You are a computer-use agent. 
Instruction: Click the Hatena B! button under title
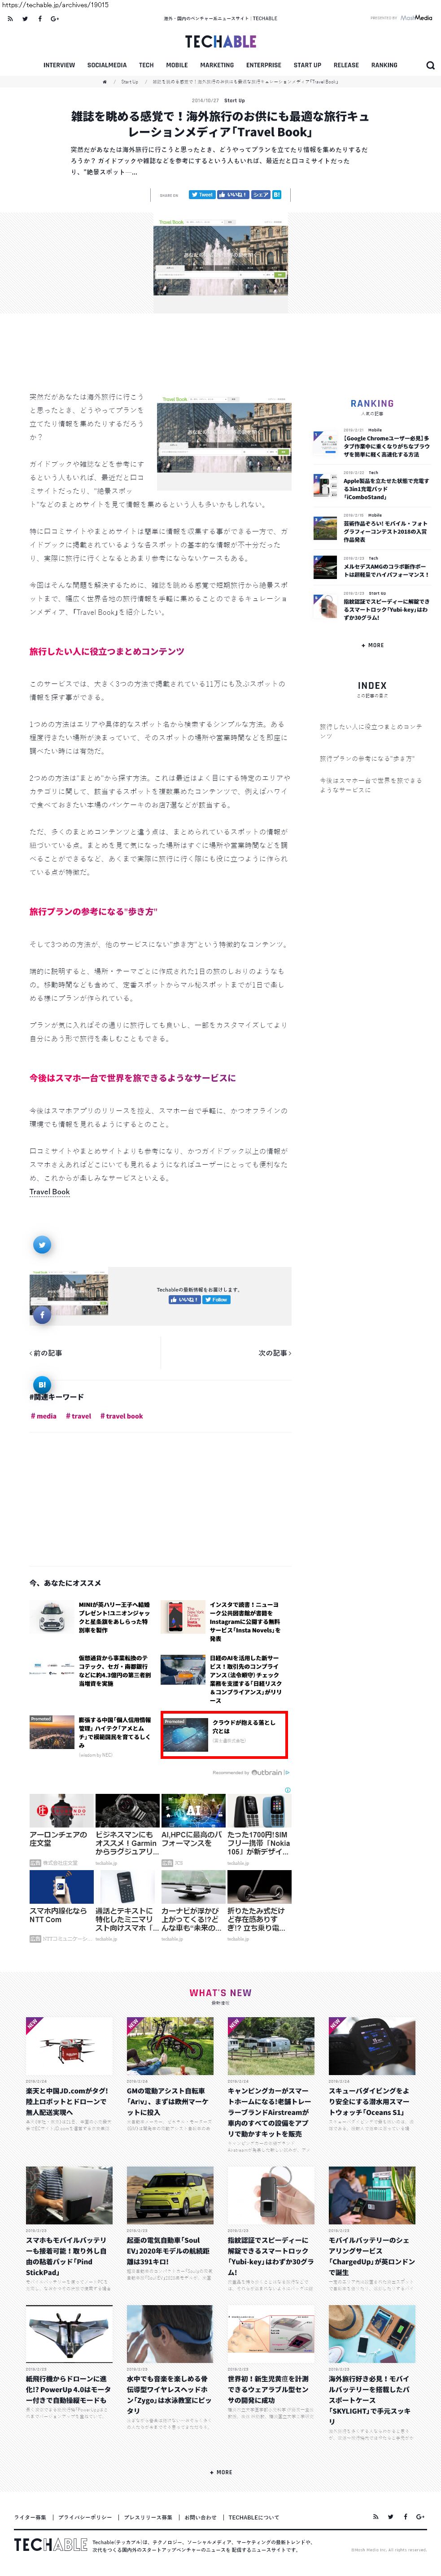pos(277,195)
